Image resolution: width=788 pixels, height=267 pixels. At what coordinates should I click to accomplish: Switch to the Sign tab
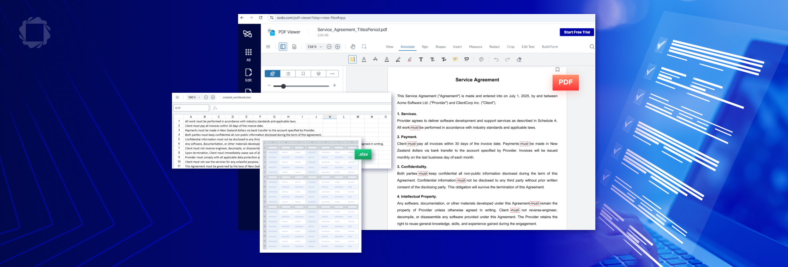coord(425,47)
